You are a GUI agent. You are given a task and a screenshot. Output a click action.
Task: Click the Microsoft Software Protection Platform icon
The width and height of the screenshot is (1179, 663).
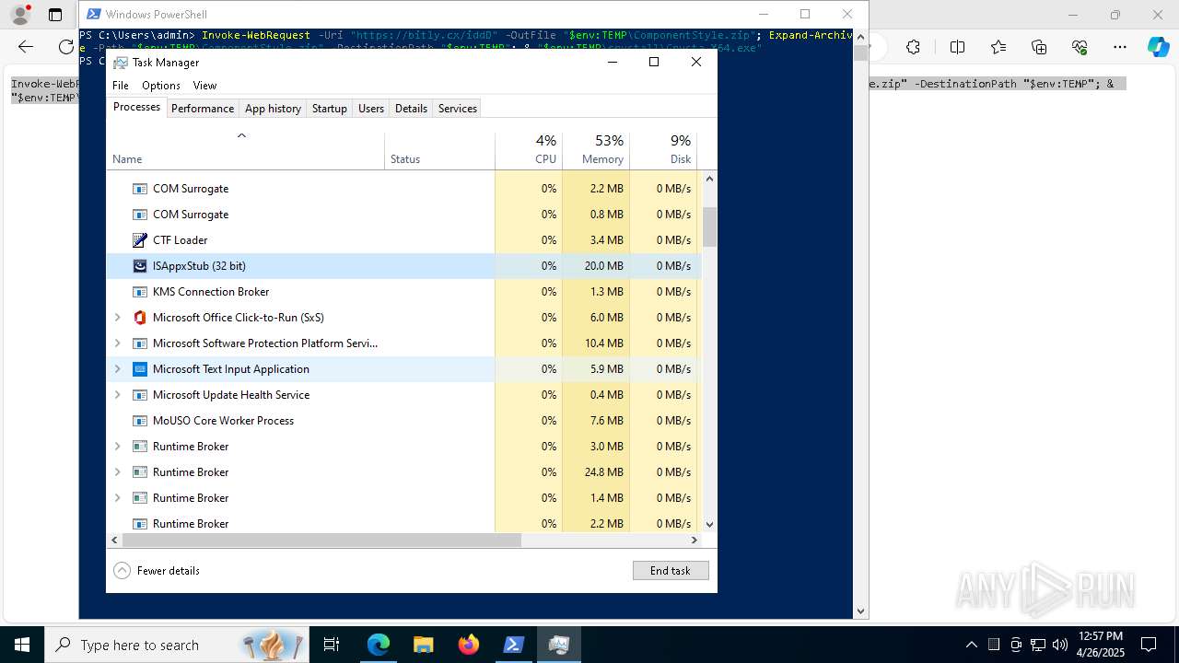coord(140,343)
